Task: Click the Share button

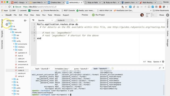Action: point(161,15)
